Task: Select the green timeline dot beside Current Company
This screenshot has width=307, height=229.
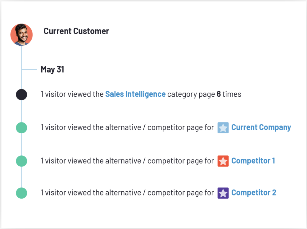Action: [22, 128]
